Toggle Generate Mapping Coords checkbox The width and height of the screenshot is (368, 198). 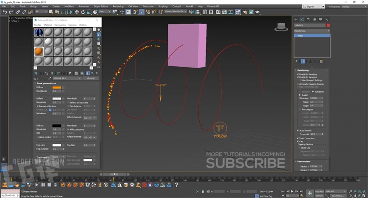[x=298, y=84]
